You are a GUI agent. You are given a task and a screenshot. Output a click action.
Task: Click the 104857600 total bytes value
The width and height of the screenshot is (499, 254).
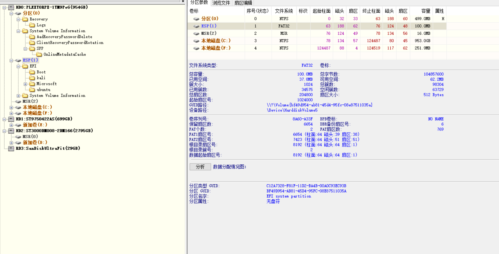pos(433,74)
